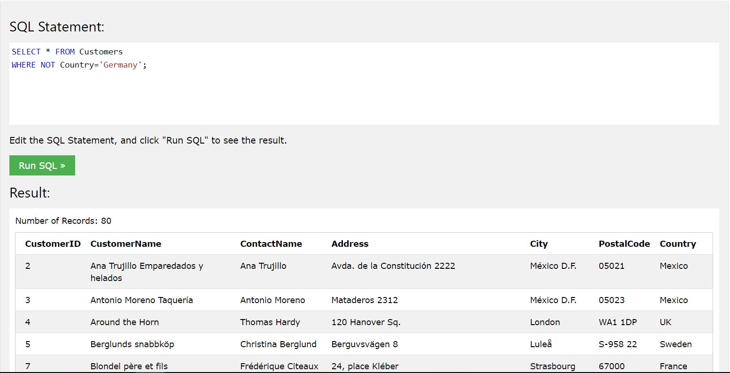
Task: Click the Number of Records text
Action: click(x=63, y=221)
